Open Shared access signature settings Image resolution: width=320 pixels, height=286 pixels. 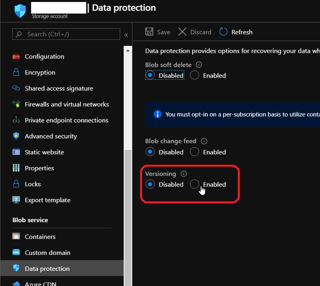pos(59,89)
